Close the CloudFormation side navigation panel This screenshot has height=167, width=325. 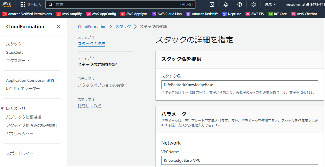(x=59, y=27)
